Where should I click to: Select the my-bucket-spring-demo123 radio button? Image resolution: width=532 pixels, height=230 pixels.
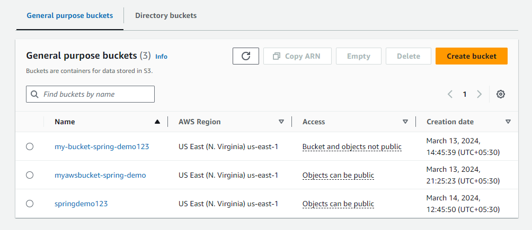(x=30, y=146)
